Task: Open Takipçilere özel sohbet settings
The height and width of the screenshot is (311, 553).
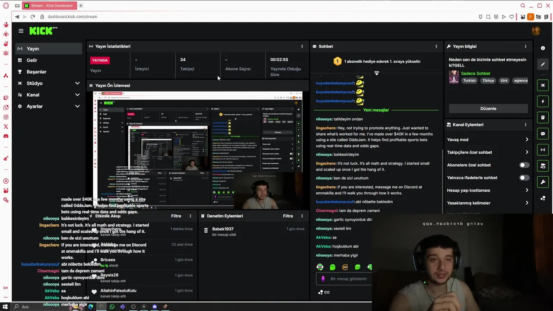Action: [488, 152]
